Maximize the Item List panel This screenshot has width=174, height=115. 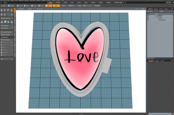pyautogui.click(x=171, y=9)
